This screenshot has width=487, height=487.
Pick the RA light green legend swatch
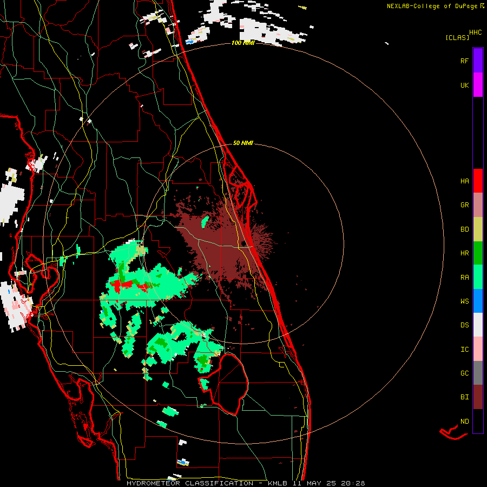pyautogui.click(x=478, y=277)
